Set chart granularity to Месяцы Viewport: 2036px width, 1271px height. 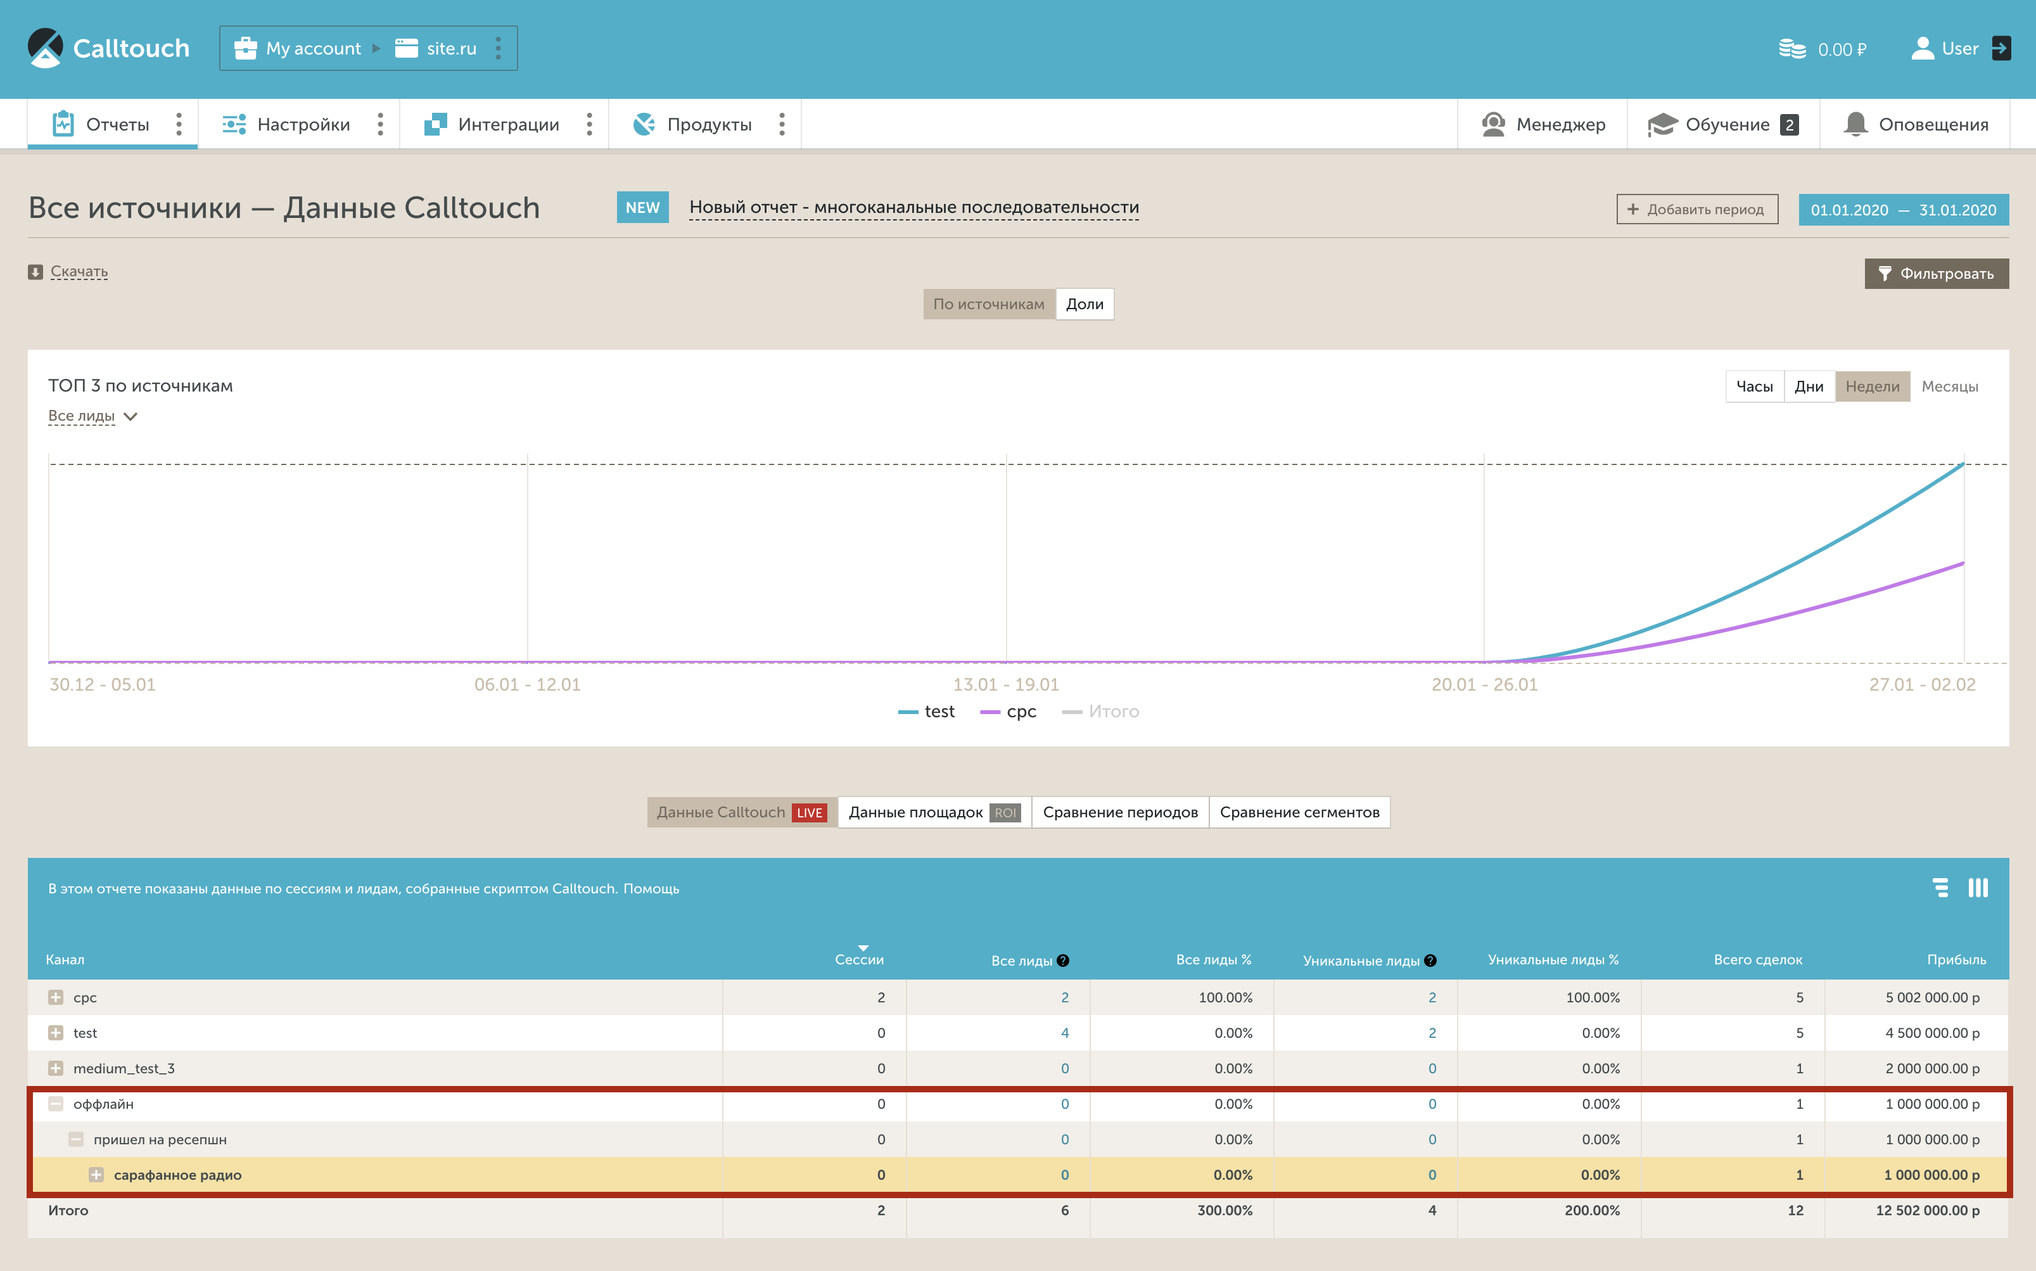(1949, 386)
